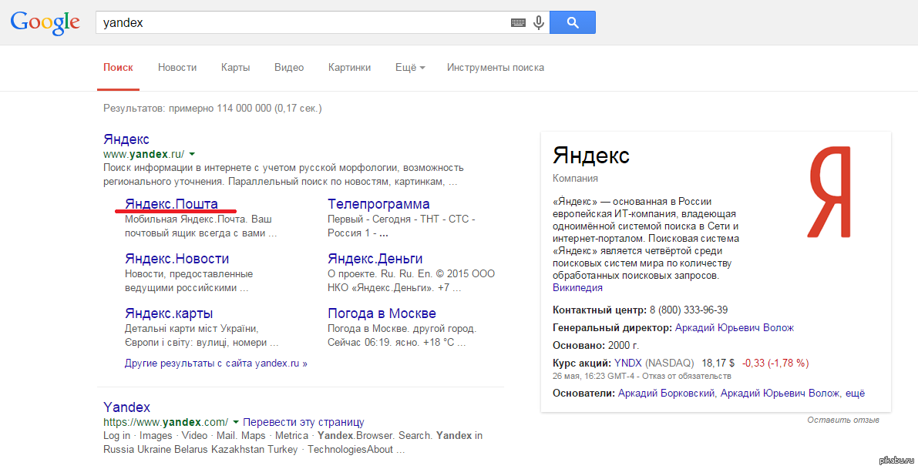
Task: Click the https://www.yandex.com/ green URL
Action: point(166,421)
